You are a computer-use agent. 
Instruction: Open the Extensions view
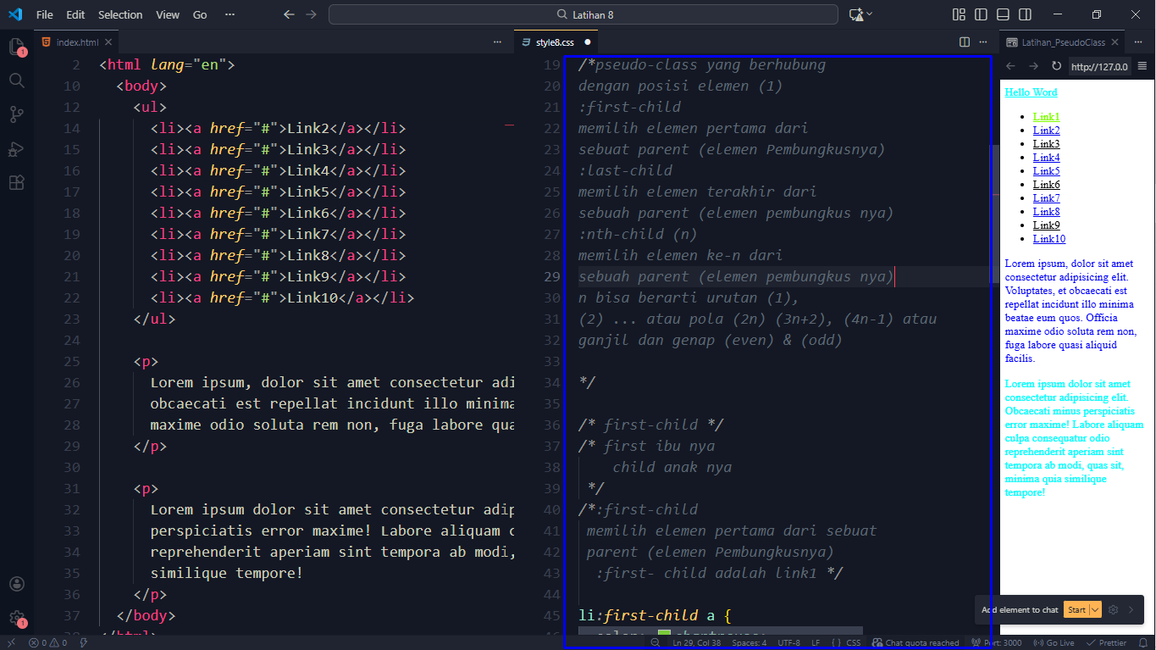pyautogui.click(x=16, y=182)
